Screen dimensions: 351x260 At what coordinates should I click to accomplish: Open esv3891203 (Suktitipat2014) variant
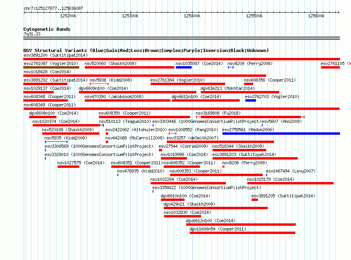[x=244, y=154]
